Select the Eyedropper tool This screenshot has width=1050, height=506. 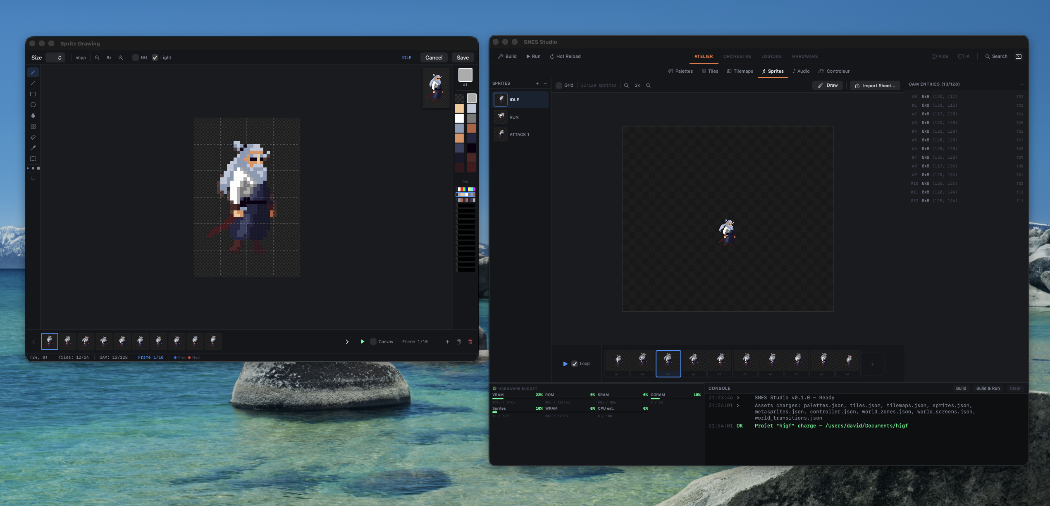click(x=33, y=148)
